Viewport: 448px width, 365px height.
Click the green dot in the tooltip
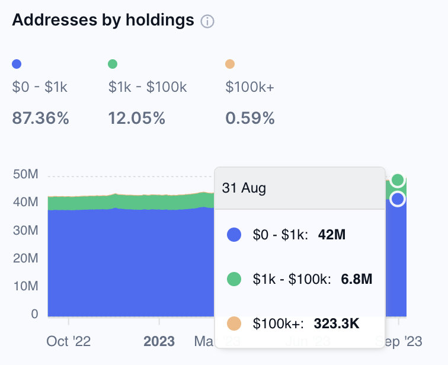(x=235, y=279)
